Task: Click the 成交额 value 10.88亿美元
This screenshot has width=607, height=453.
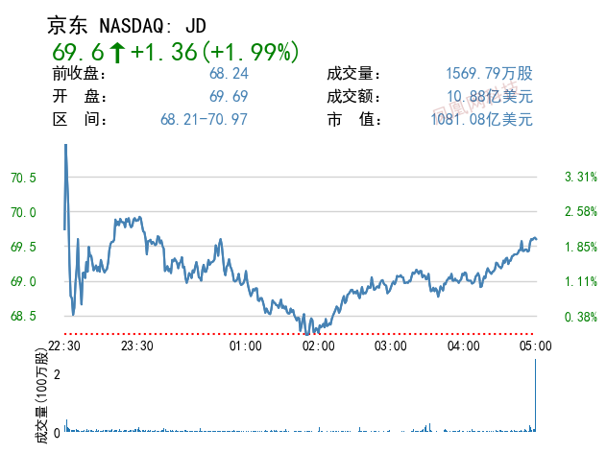Action: [489, 97]
